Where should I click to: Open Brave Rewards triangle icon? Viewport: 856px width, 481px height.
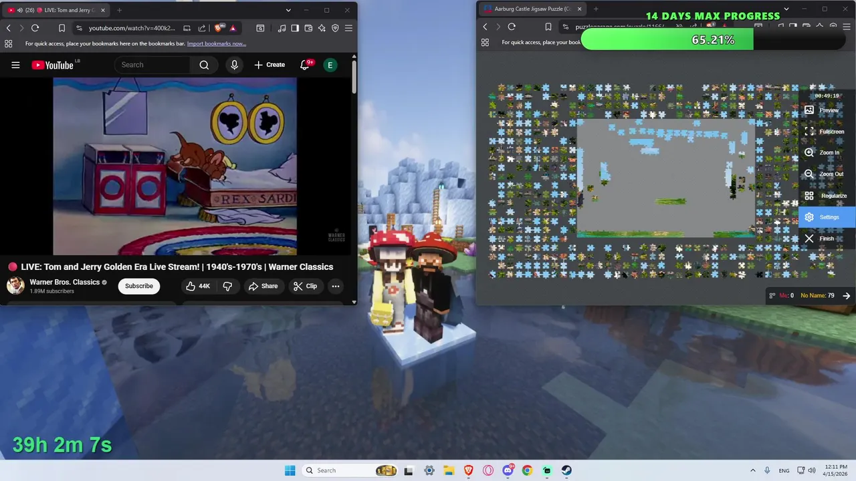[232, 28]
